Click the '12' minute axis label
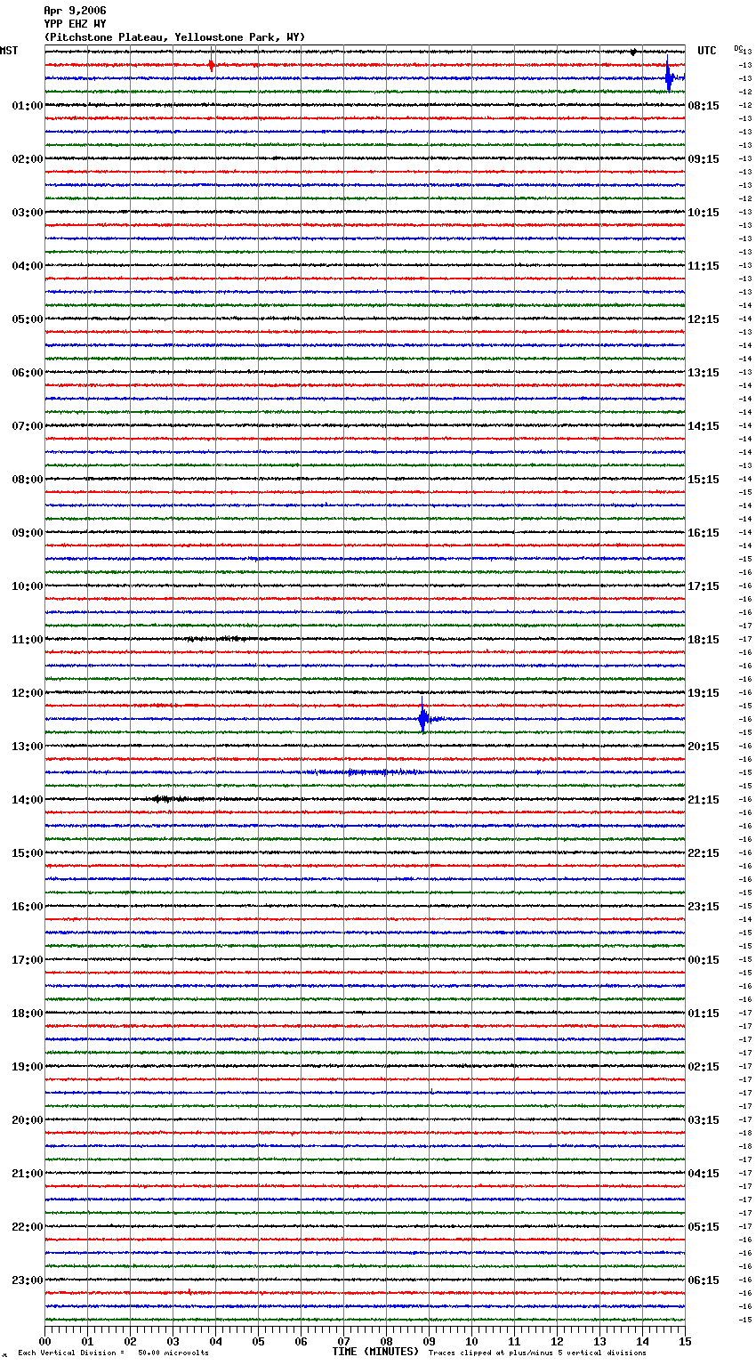The width and height of the screenshot is (756, 1365). pos(557,1341)
